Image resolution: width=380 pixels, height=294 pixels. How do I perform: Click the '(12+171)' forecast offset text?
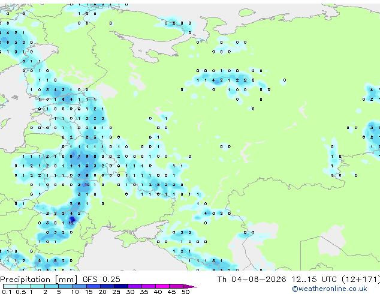point(361,280)
